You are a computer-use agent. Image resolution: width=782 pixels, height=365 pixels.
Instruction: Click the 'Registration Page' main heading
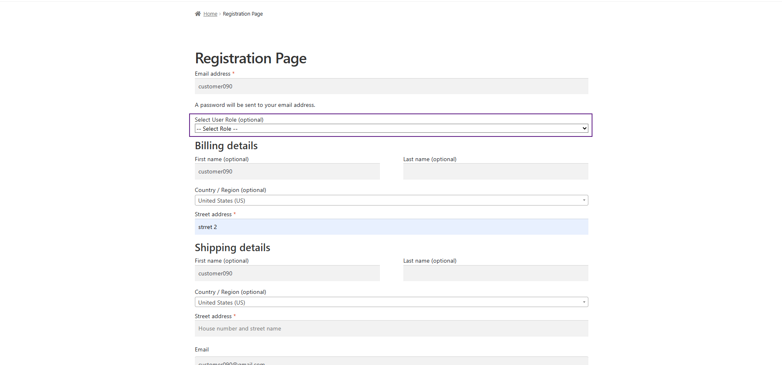[251, 58]
